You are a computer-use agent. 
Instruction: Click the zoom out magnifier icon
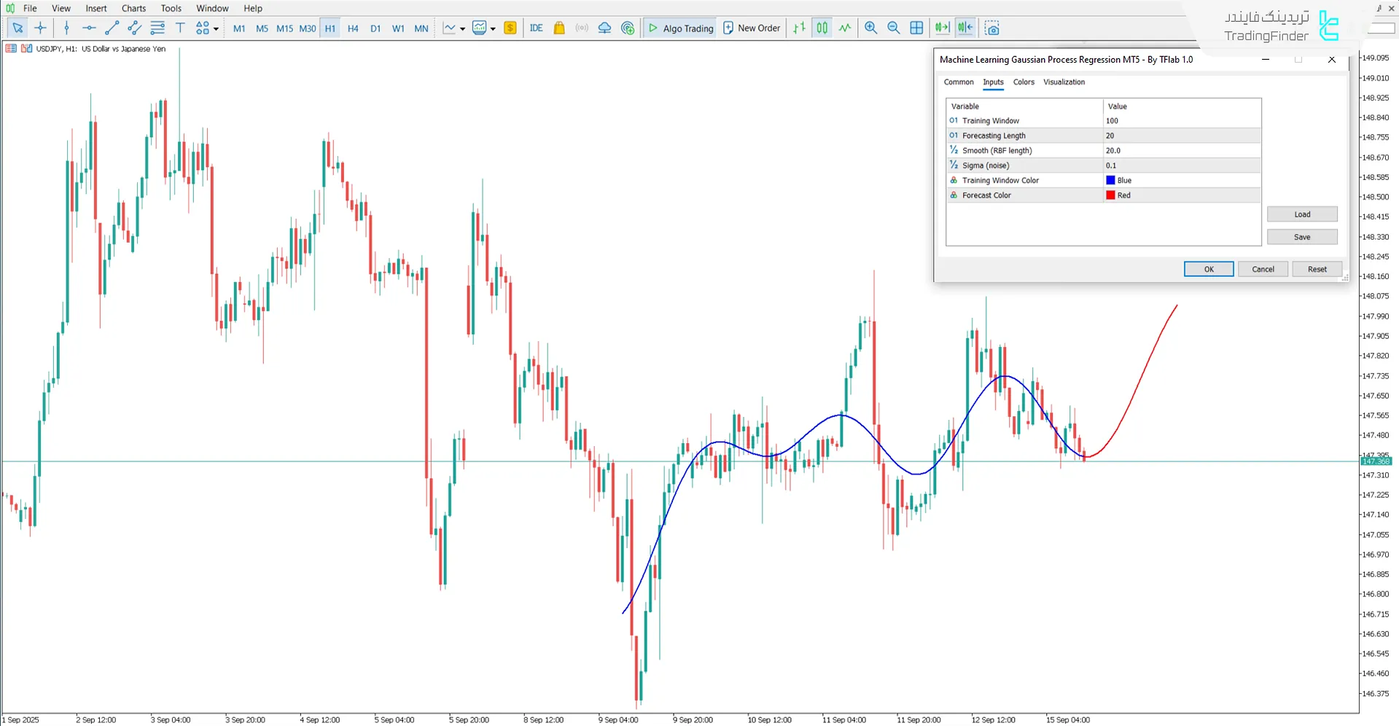893,28
